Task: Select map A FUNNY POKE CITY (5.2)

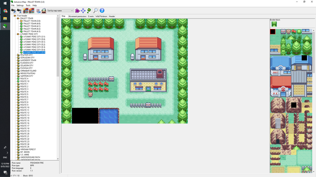Action: [34, 44]
